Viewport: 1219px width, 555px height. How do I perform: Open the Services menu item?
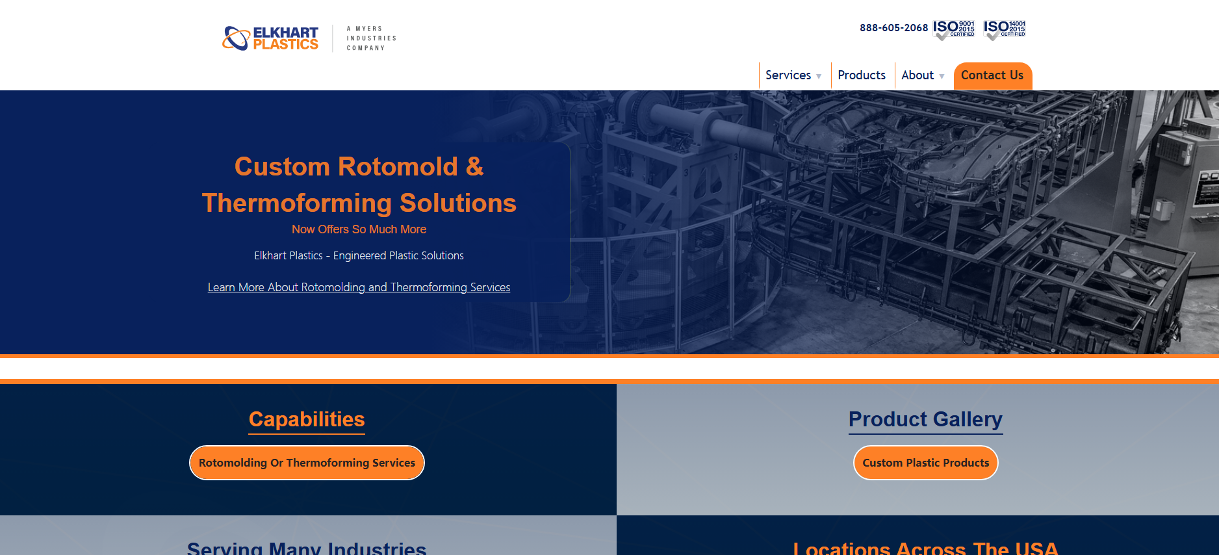[788, 75]
